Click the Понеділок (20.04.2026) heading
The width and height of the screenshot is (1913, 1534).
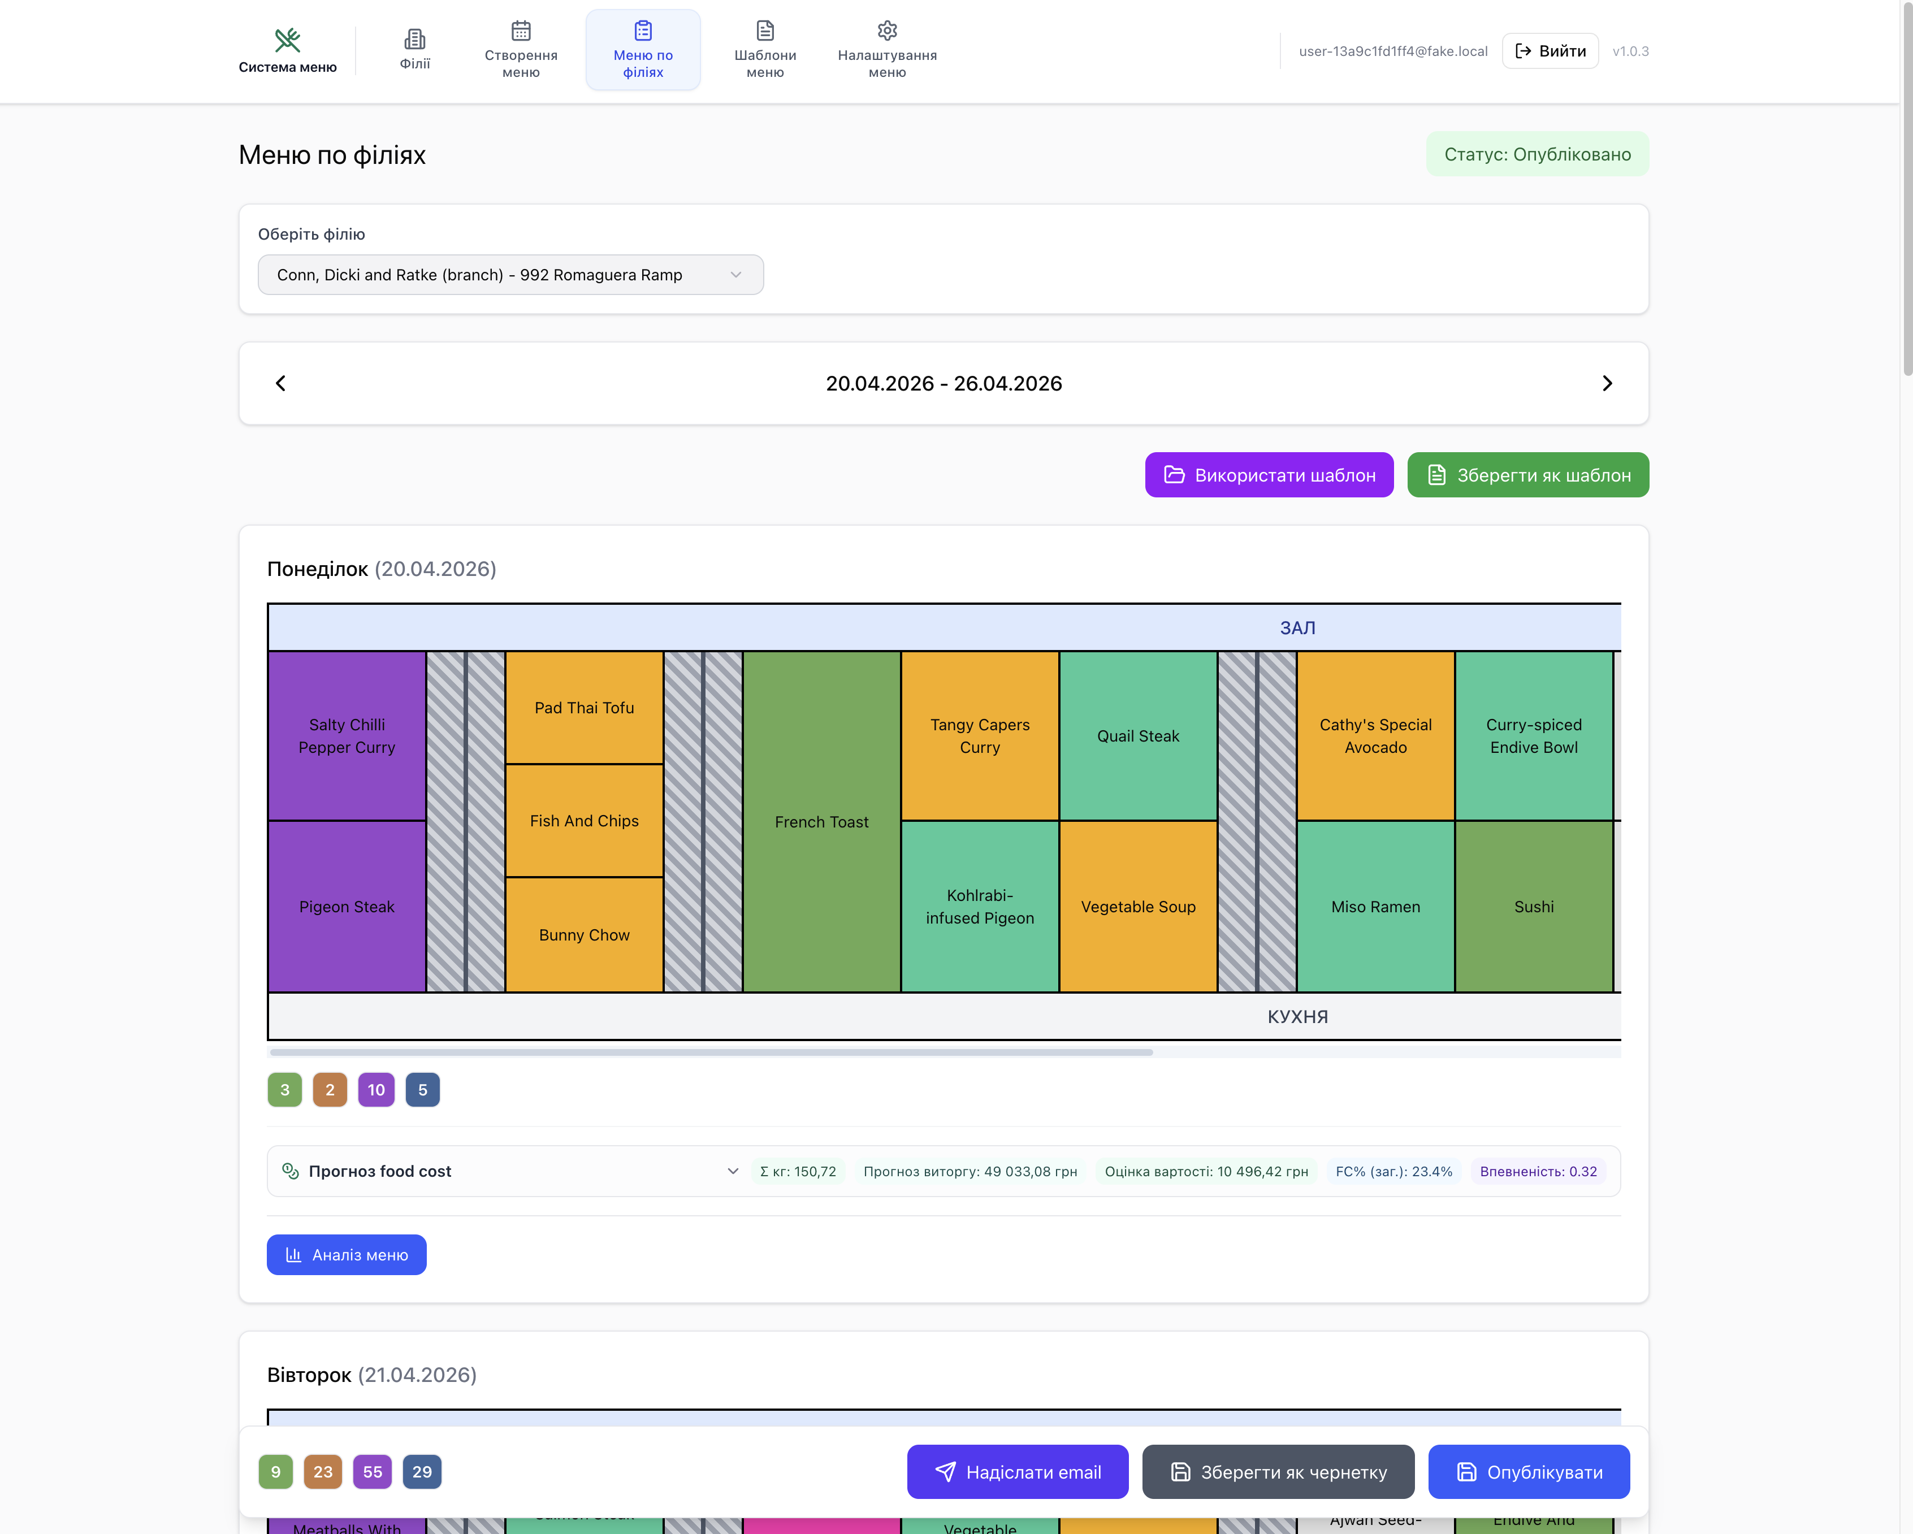pyautogui.click(x=382, y=569)
